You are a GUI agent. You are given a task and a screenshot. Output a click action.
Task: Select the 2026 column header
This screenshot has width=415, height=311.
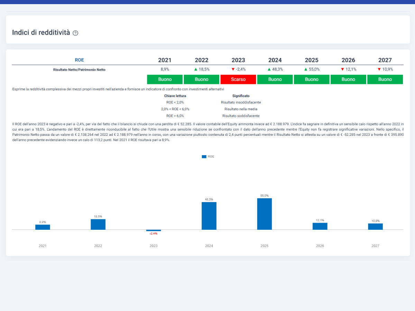click(x=348, y=60)
